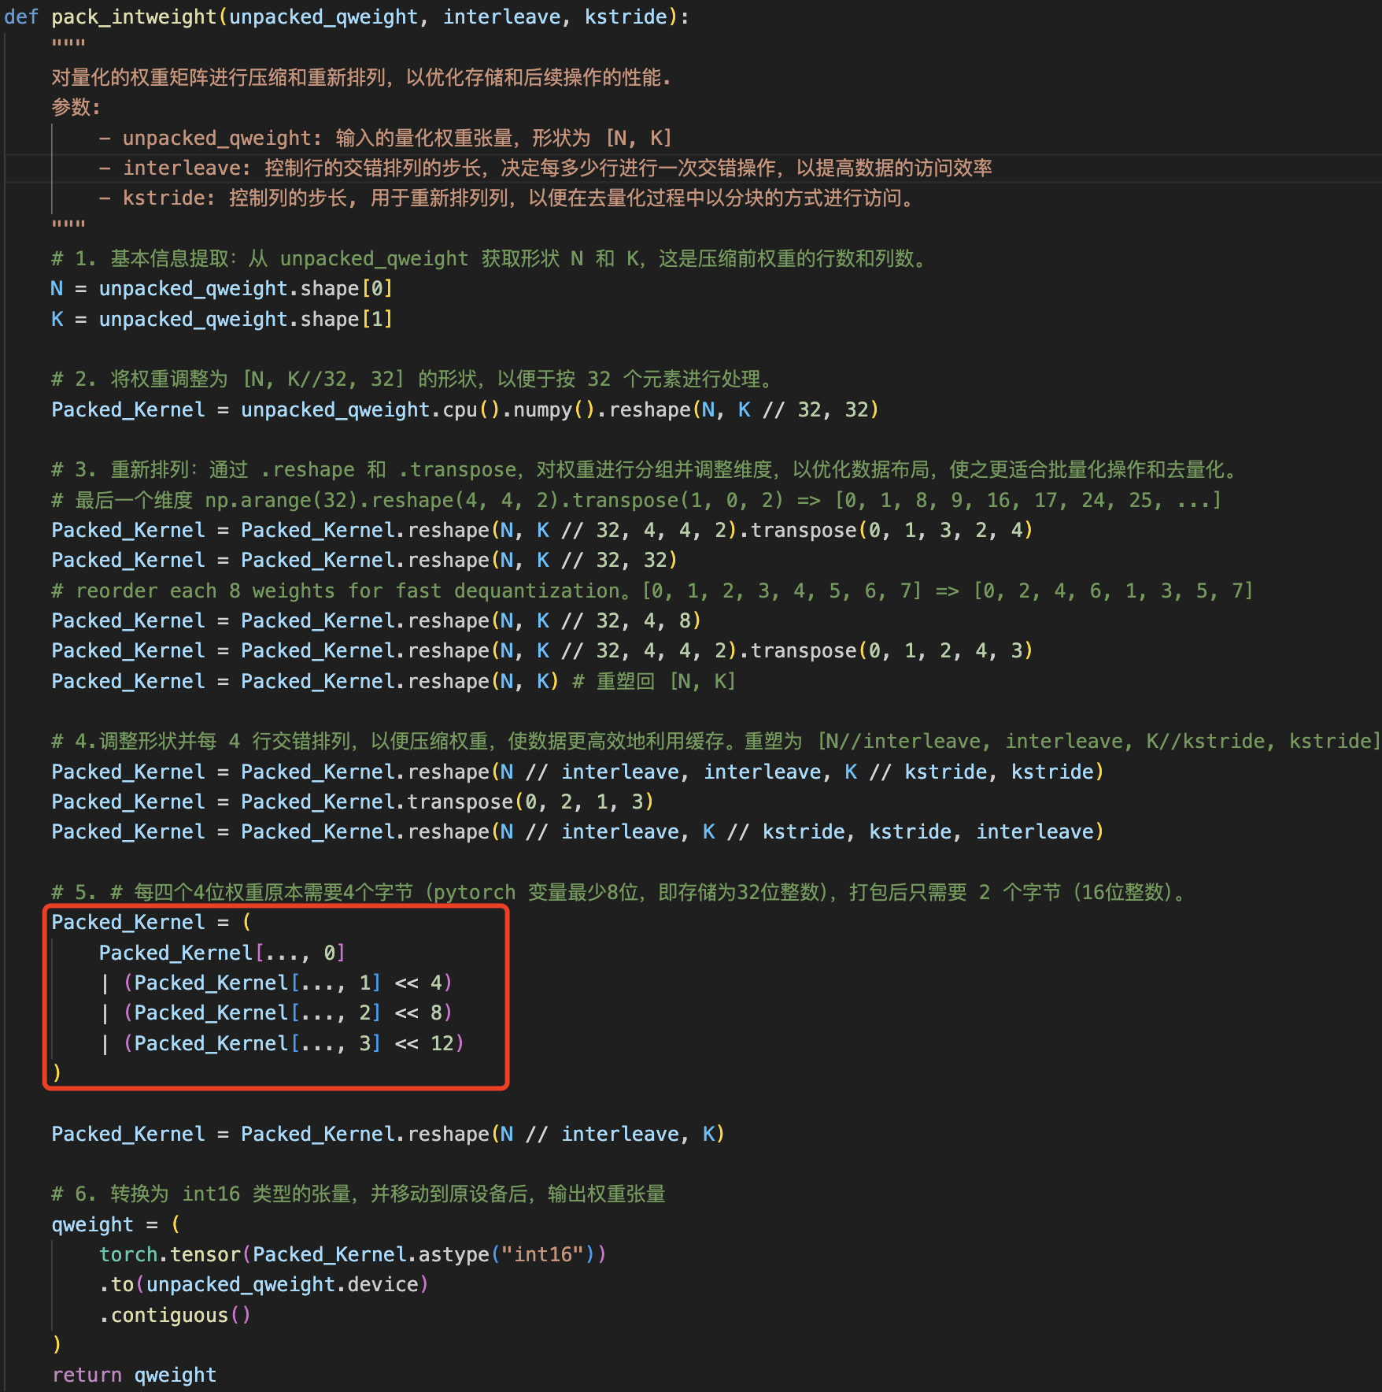
Task: Click the '<< 12' shift line
Action: click(x=282, y=1043)
